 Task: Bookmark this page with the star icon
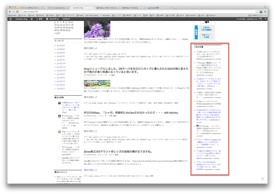[x=257, y=12]
